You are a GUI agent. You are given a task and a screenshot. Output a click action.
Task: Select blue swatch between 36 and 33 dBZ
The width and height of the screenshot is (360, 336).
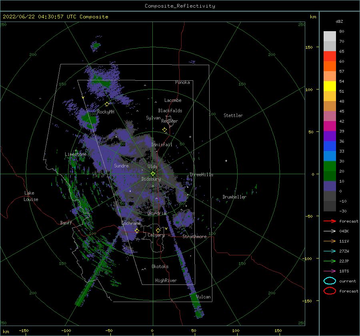coord(330,146)
